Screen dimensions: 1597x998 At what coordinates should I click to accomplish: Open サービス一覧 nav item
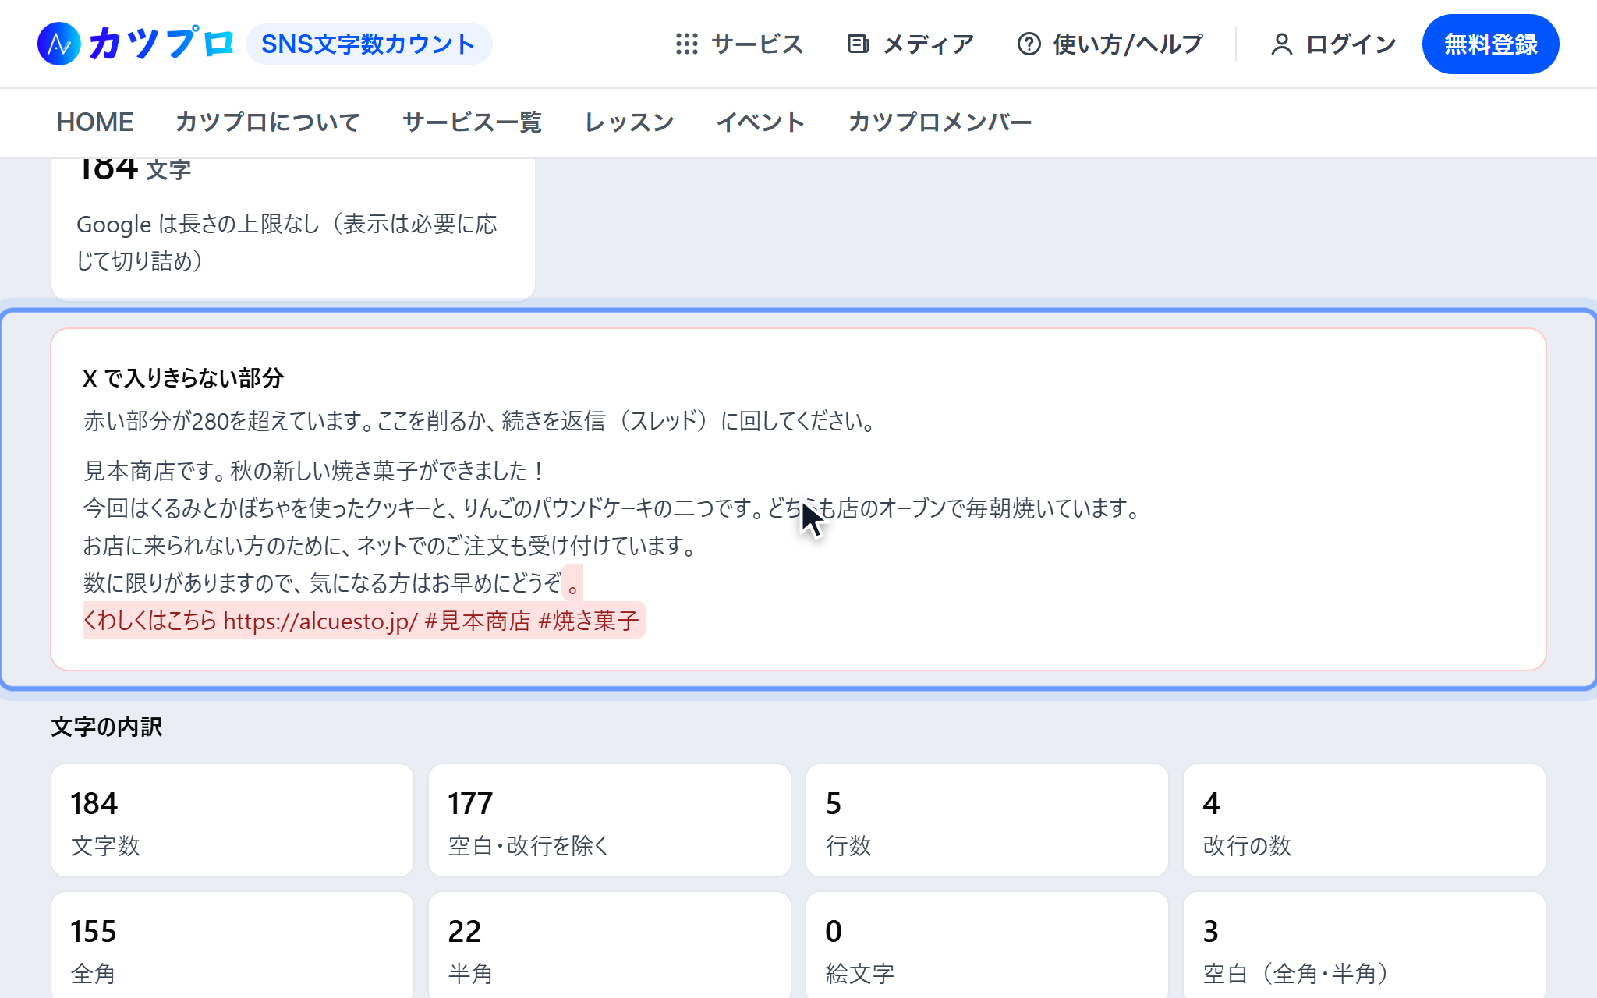tap(472, 122)
